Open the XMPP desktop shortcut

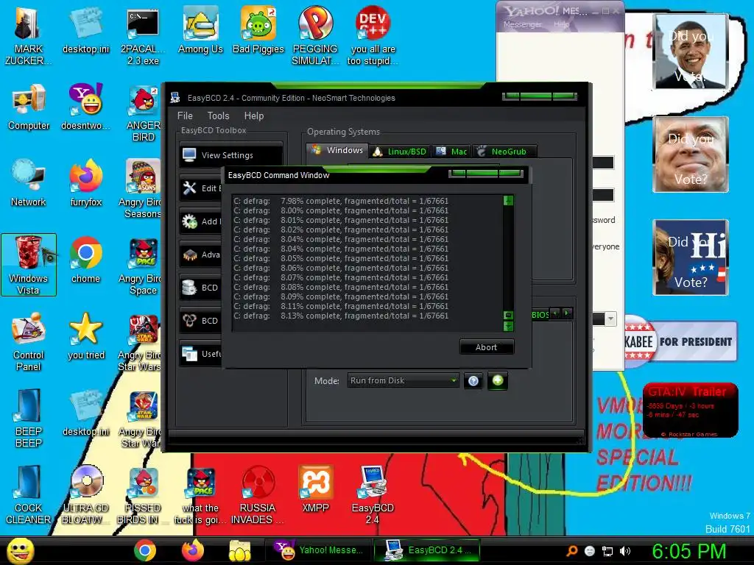click(x=315, y=488)
